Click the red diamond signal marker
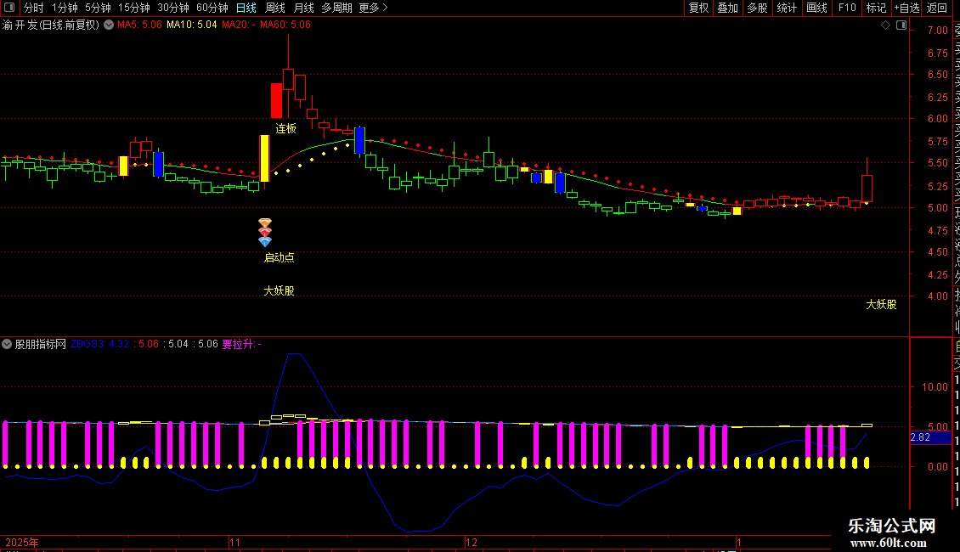This screenshot has height=552, width=960. tap(264, 232)
